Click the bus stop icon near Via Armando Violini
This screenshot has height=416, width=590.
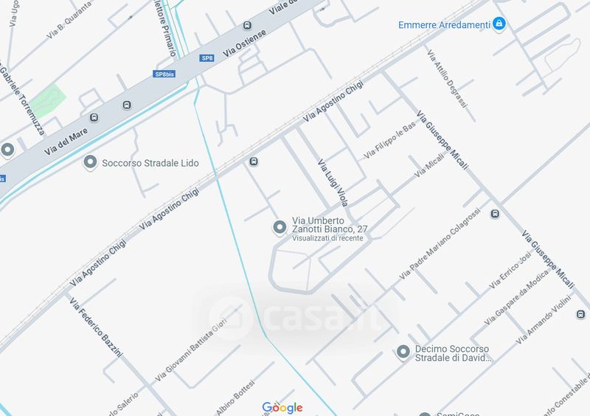click(580, 314)
